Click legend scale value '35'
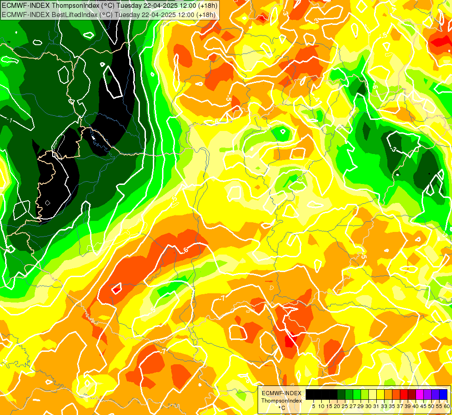Screen dimensions: 452x415 point(392,406)
